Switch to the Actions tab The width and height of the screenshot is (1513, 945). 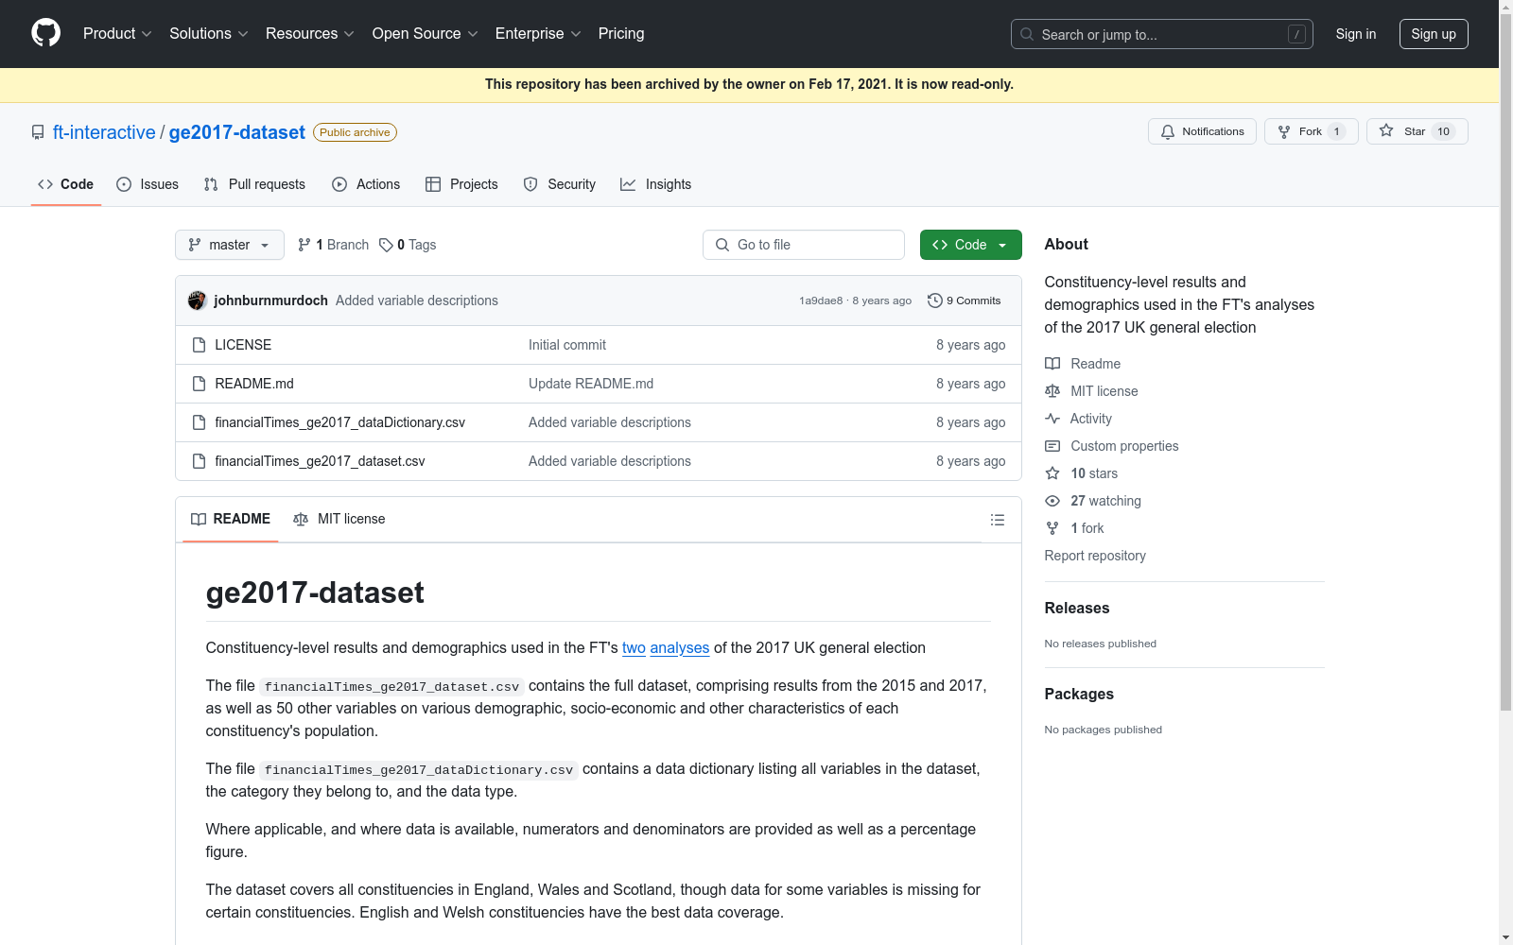tap(366, 184)
